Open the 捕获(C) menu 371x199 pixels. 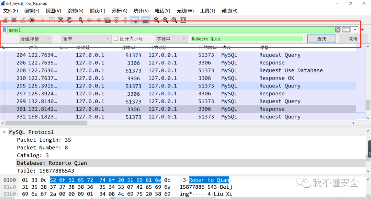pos(98,11)
